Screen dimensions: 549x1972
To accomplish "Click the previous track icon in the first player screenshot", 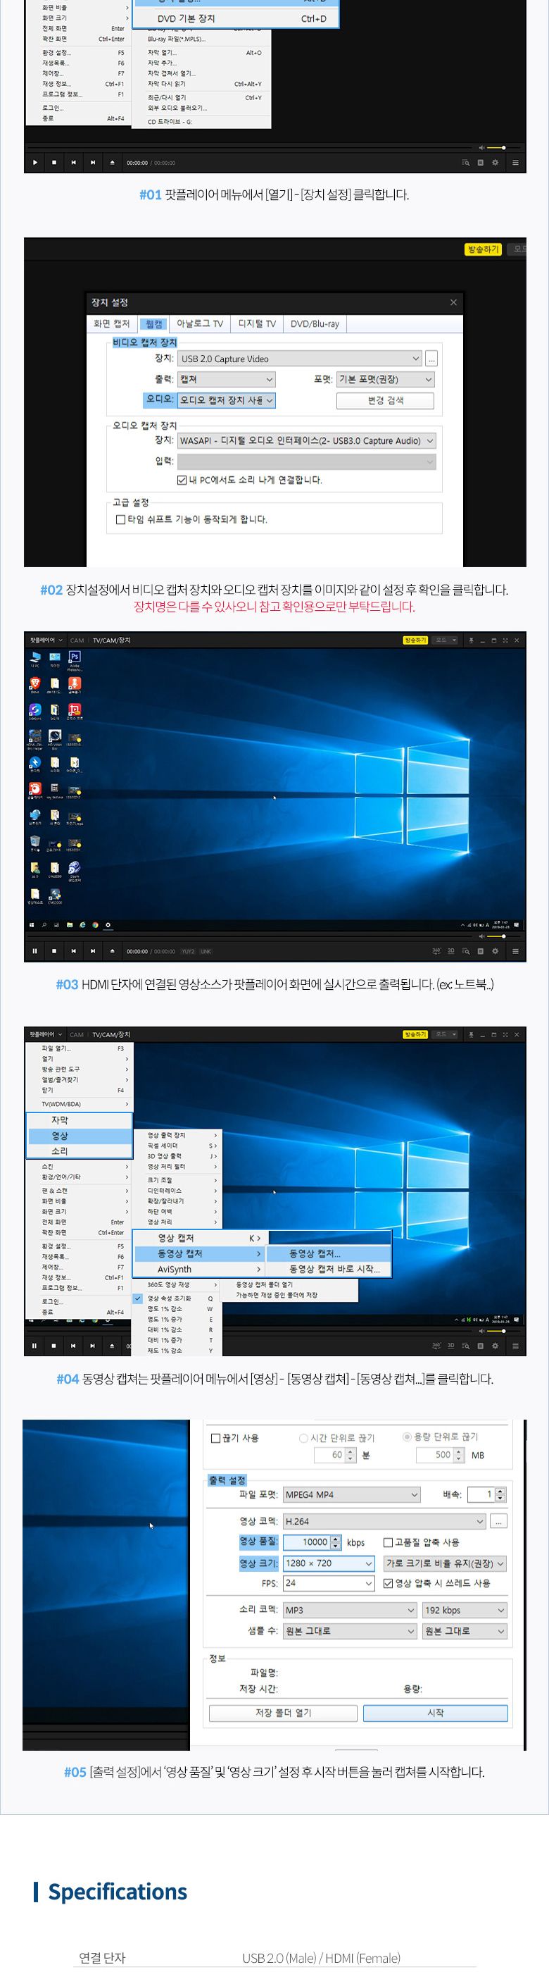I will coord(73,162).
